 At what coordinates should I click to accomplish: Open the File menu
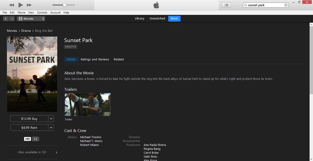coord(5,13)
